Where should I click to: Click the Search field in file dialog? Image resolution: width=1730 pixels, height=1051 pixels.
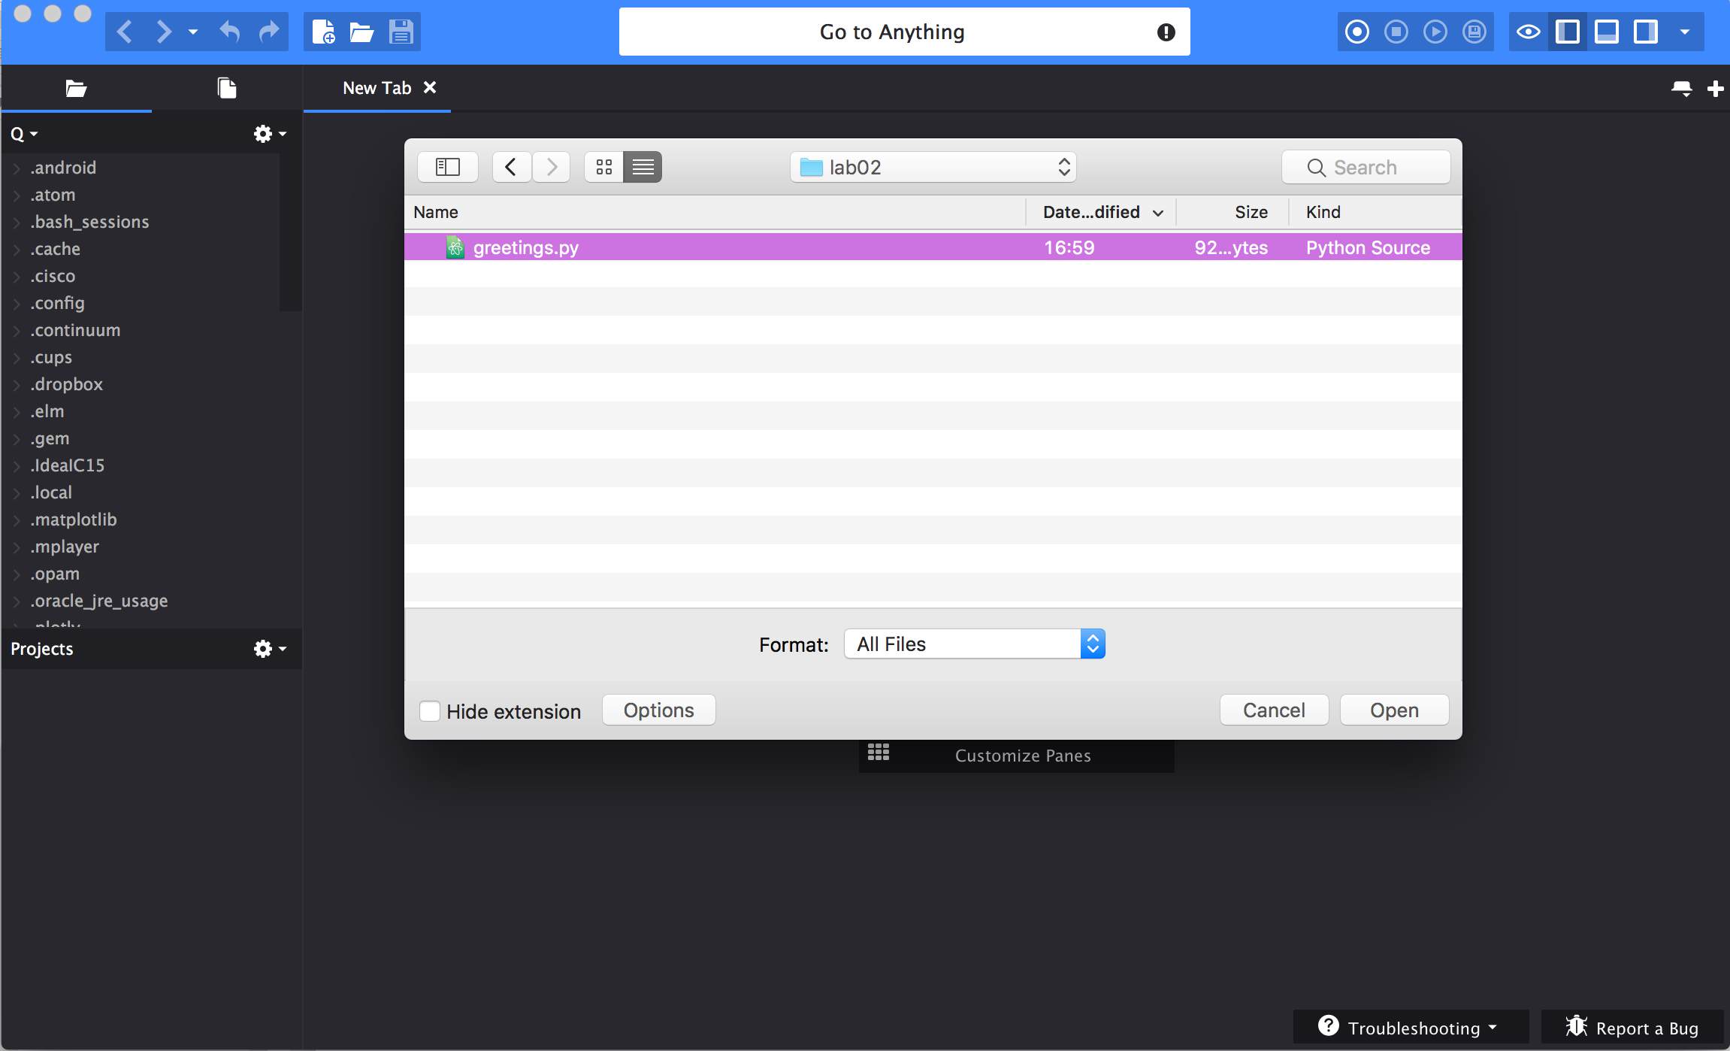(x=1366, y=167)
